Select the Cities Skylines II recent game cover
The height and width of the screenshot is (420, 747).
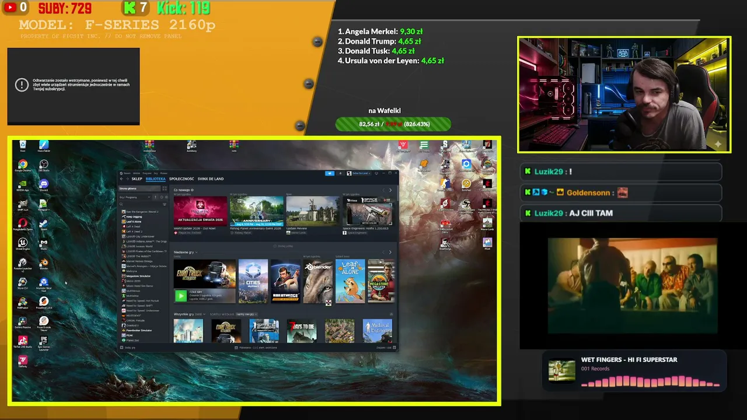(253, 281)
